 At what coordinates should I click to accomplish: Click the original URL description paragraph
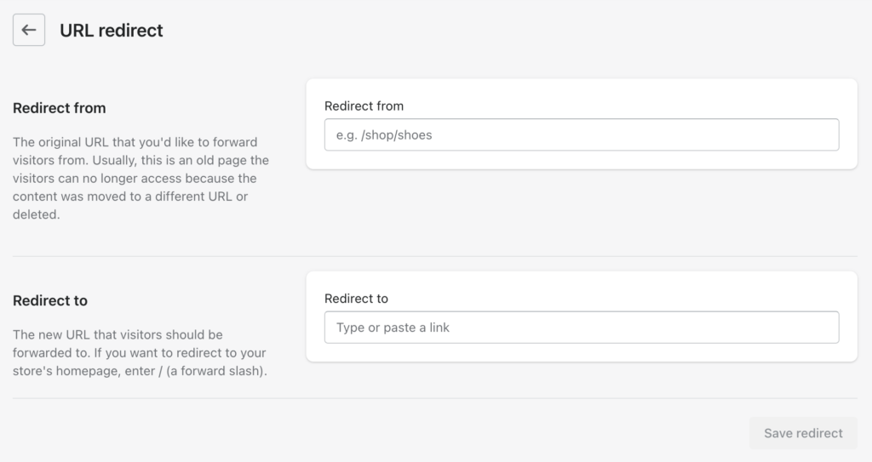(141, 178)
